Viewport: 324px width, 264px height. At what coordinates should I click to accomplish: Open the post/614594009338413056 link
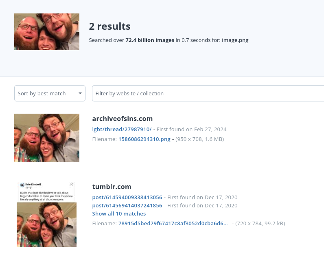click(127, 197)
